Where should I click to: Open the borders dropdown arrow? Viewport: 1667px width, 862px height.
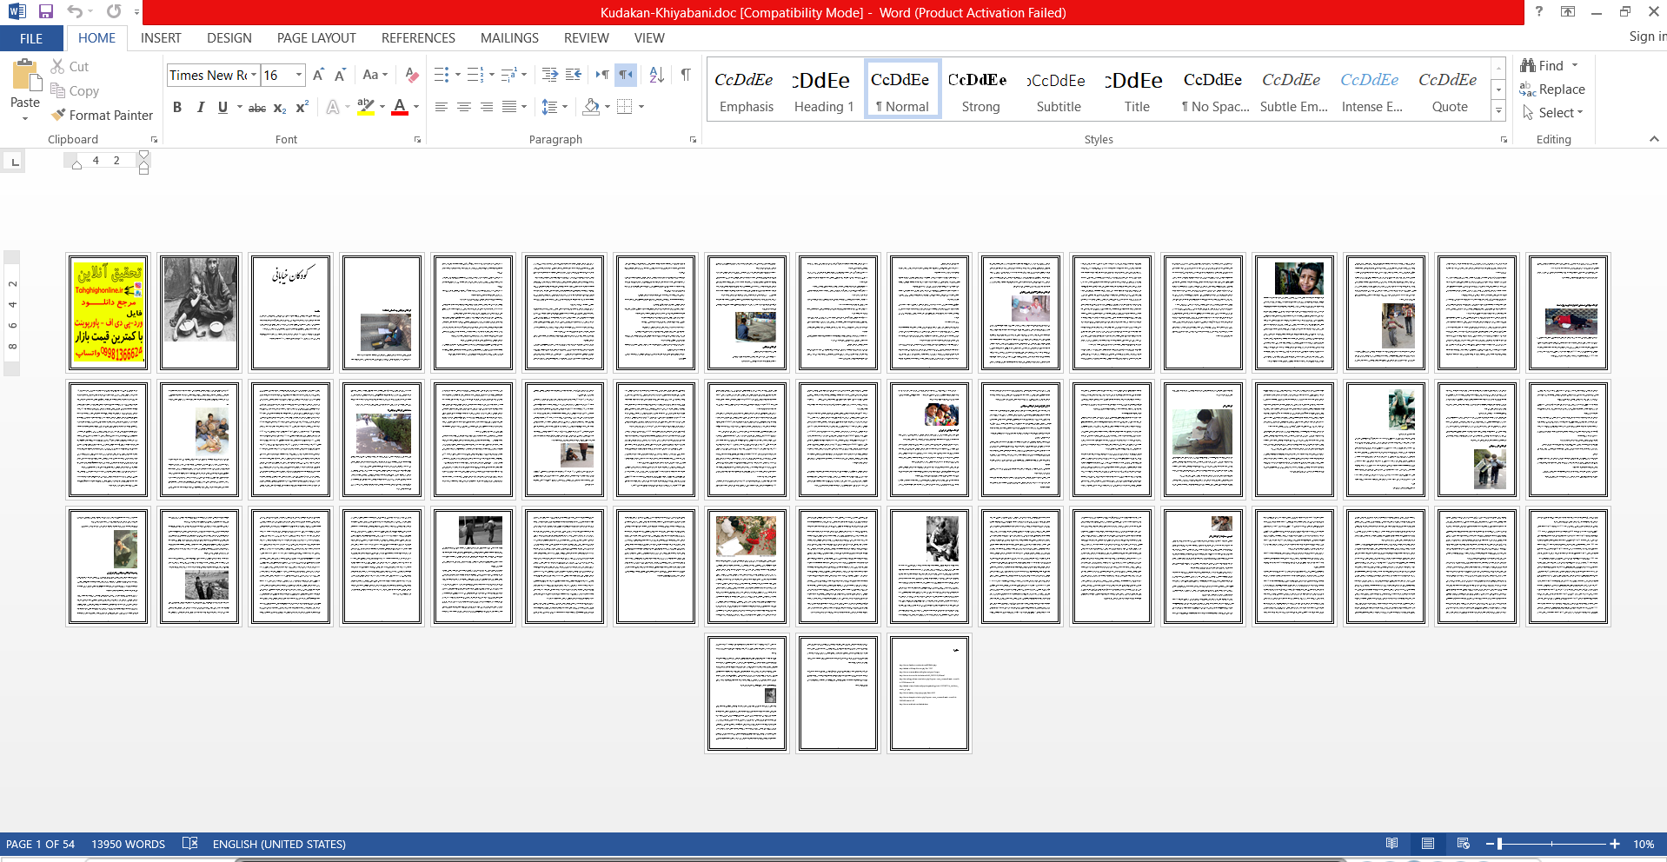tap(641, 107)
